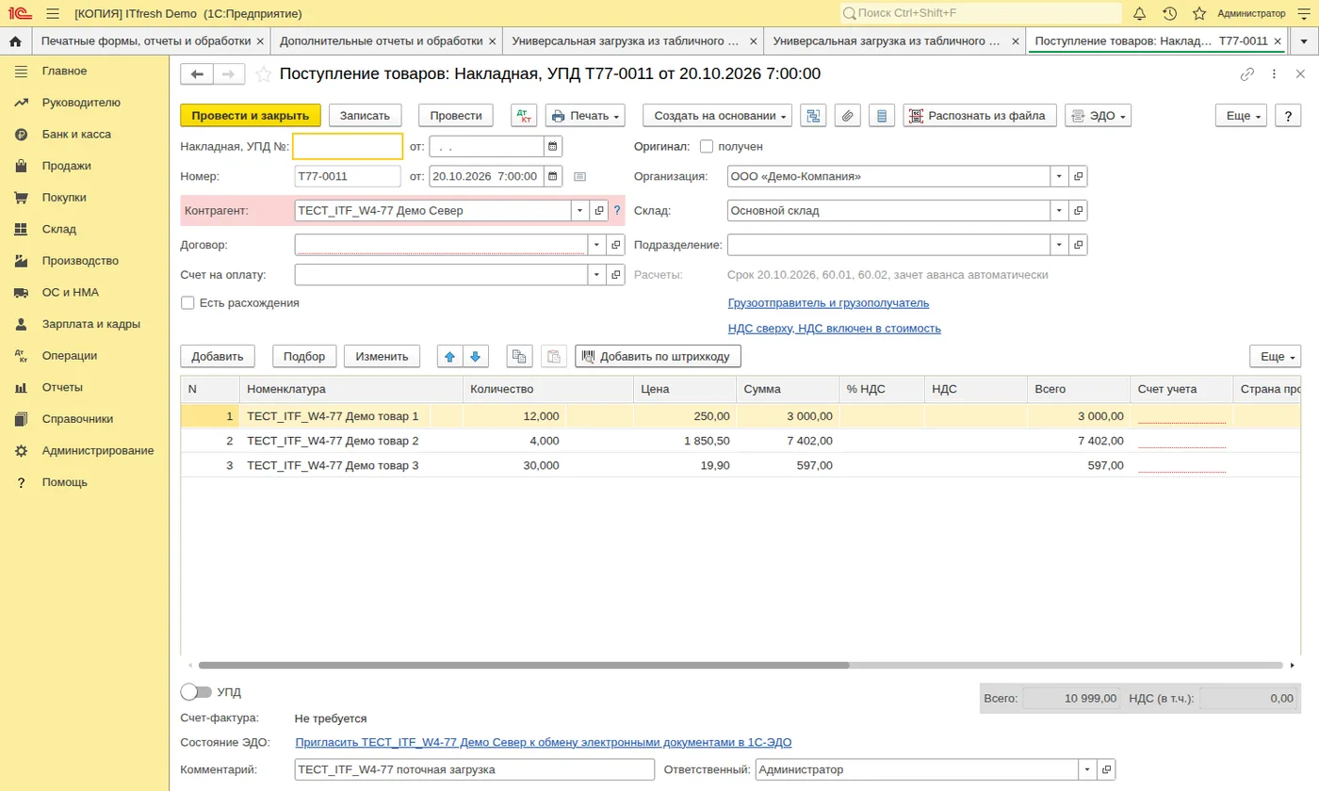Move the row down with the blue arrow

(476, 356)
